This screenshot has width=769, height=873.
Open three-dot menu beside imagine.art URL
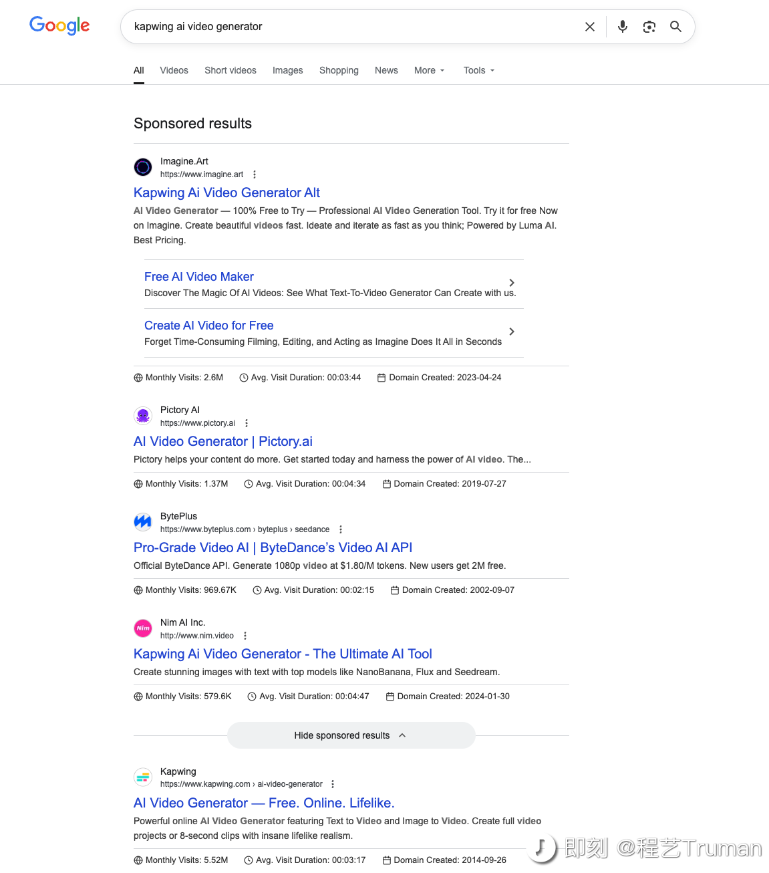[x=255, y=174]
